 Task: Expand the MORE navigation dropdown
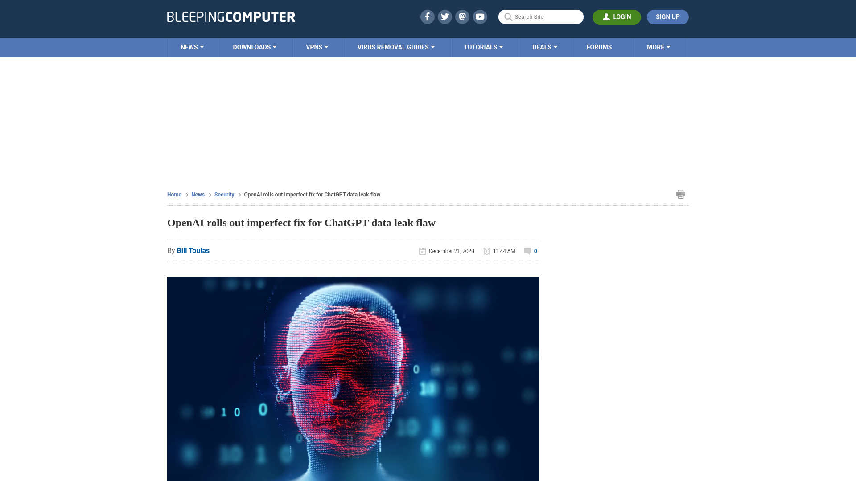[x=658, y=48]
